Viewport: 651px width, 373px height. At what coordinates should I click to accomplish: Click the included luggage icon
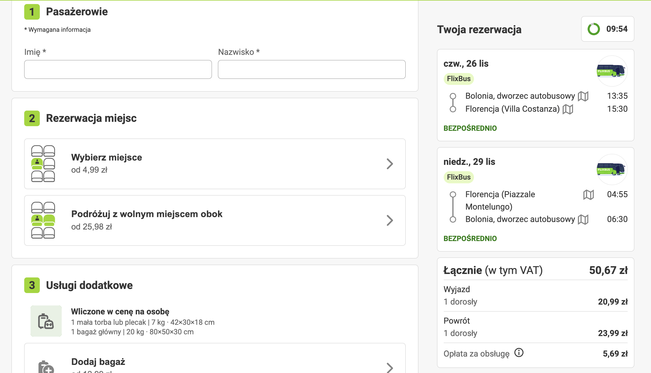[46, 321]
